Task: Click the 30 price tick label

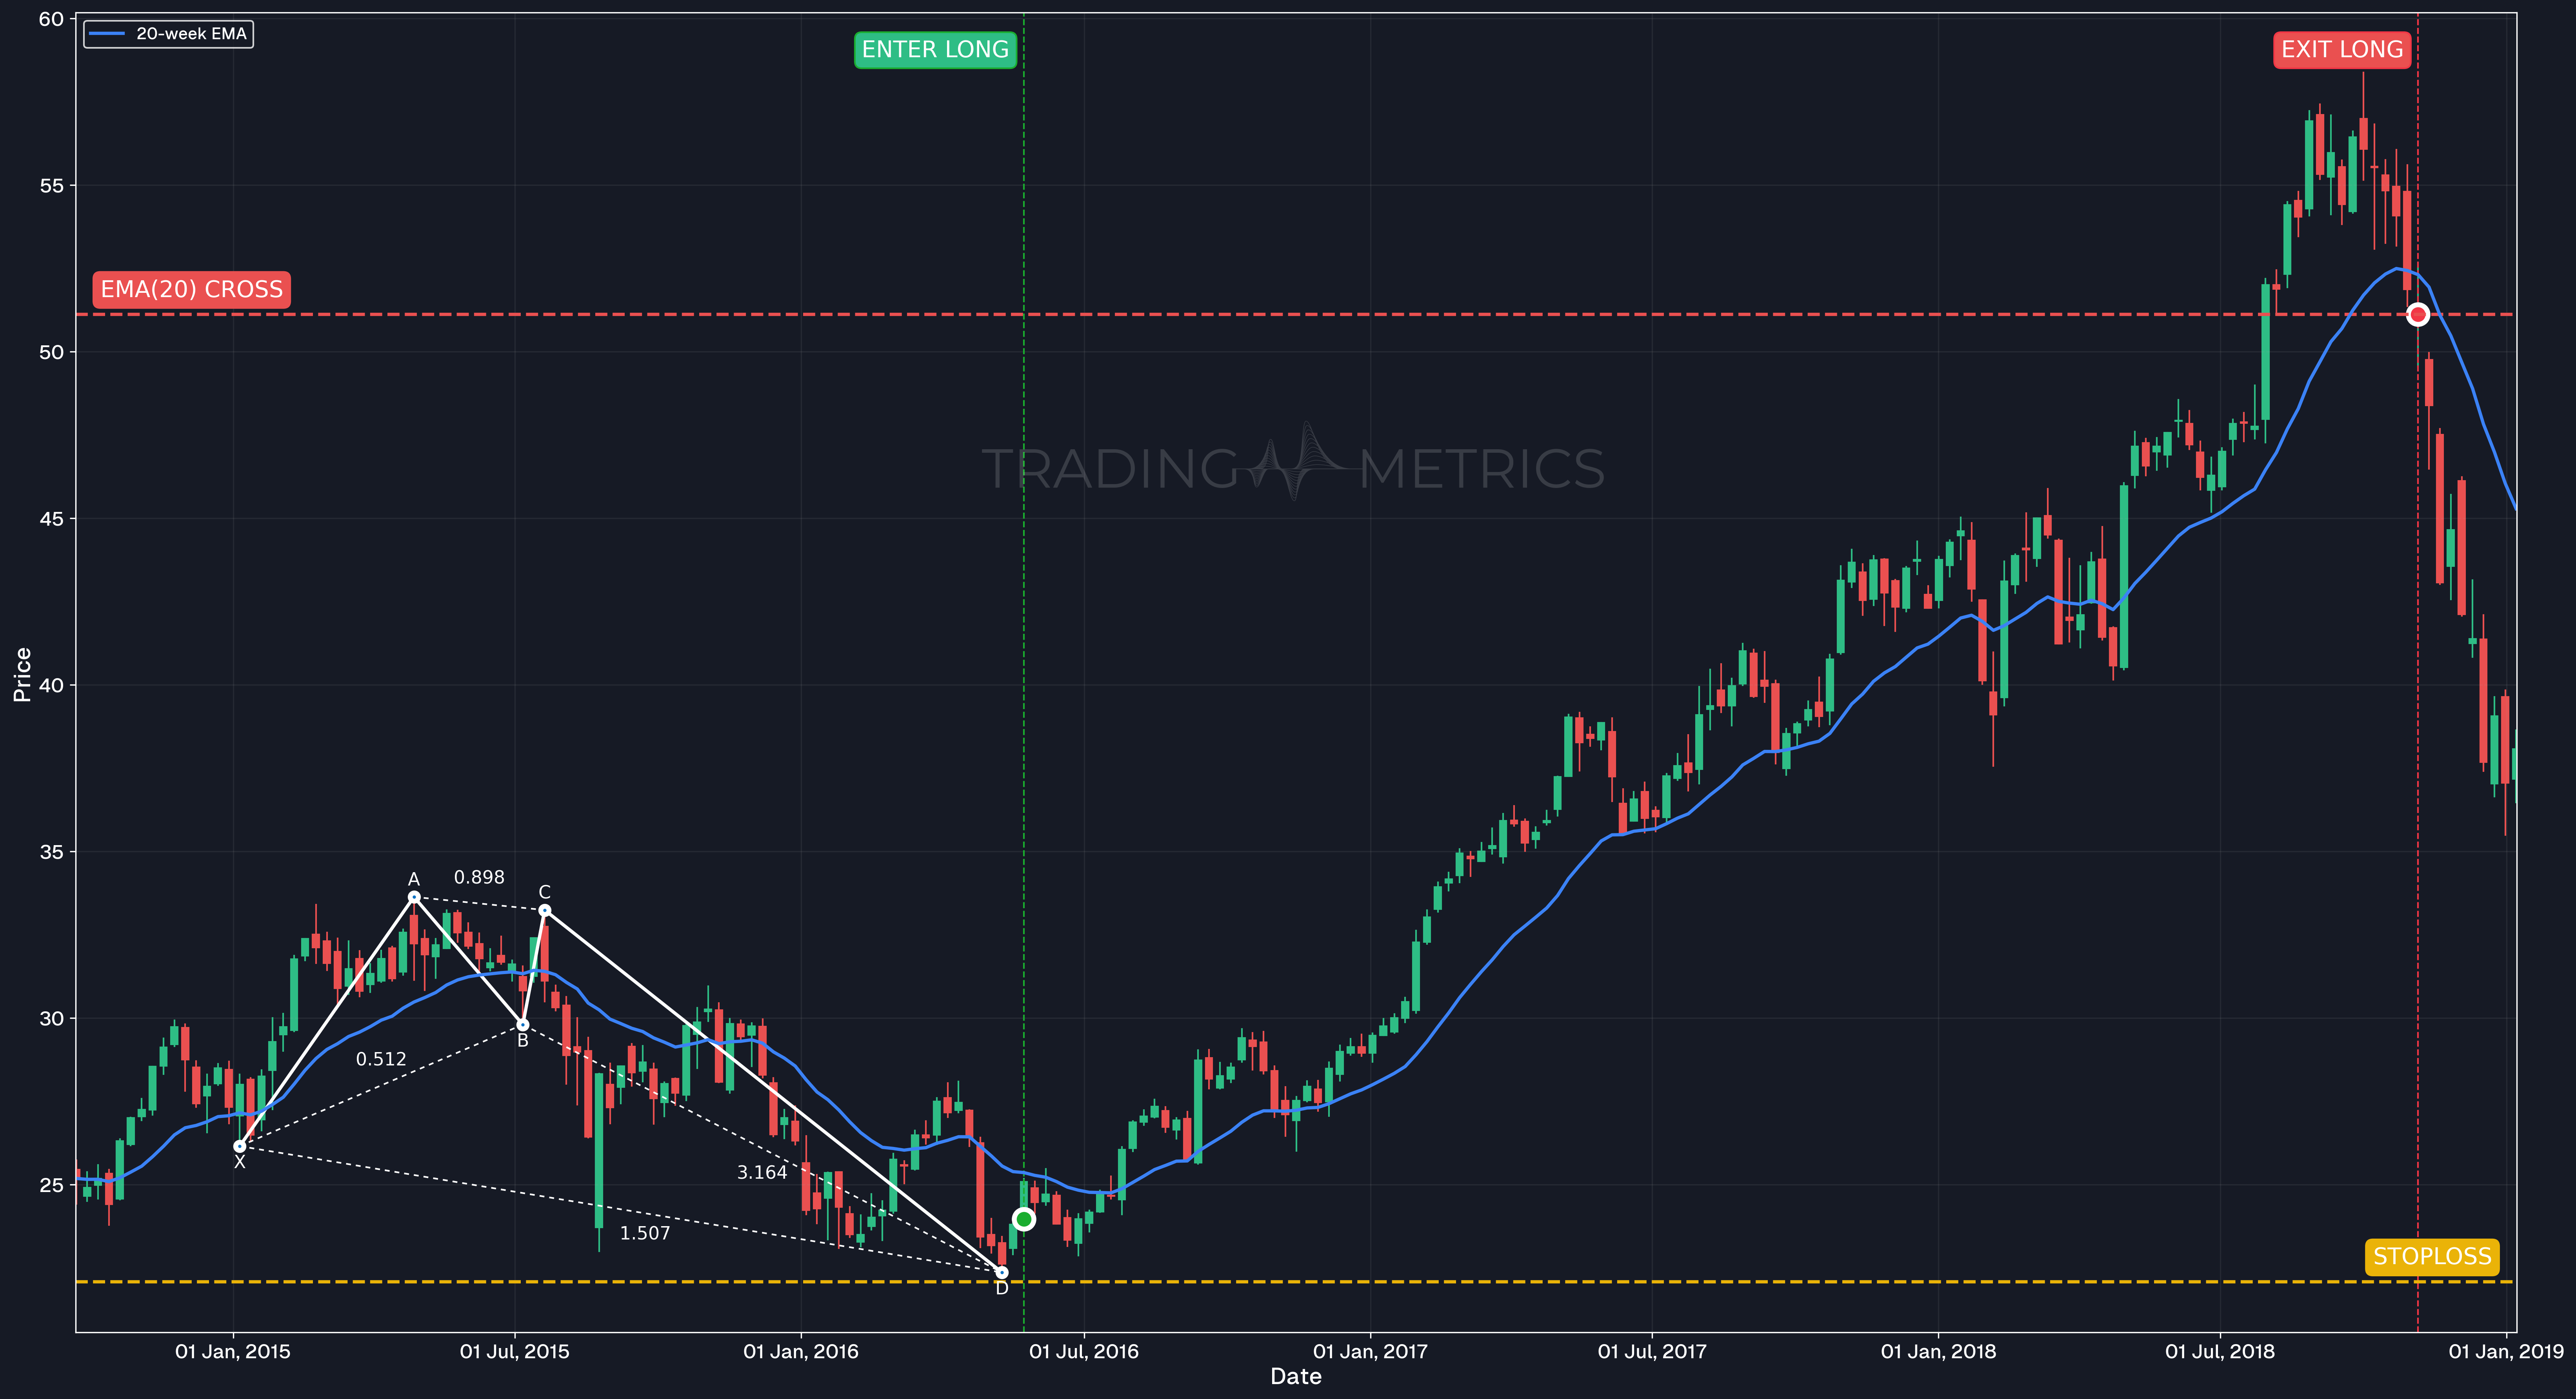Action: coord(51,1018)
